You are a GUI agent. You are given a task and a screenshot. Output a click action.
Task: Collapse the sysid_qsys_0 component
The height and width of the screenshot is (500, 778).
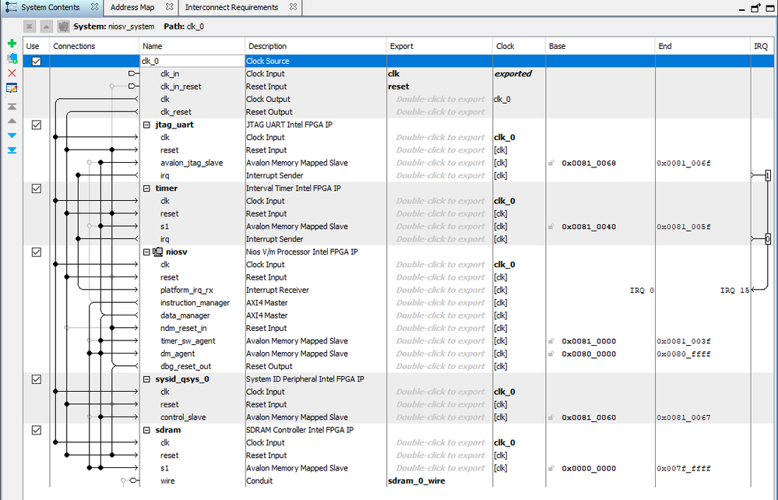click(x=147, y=379)
